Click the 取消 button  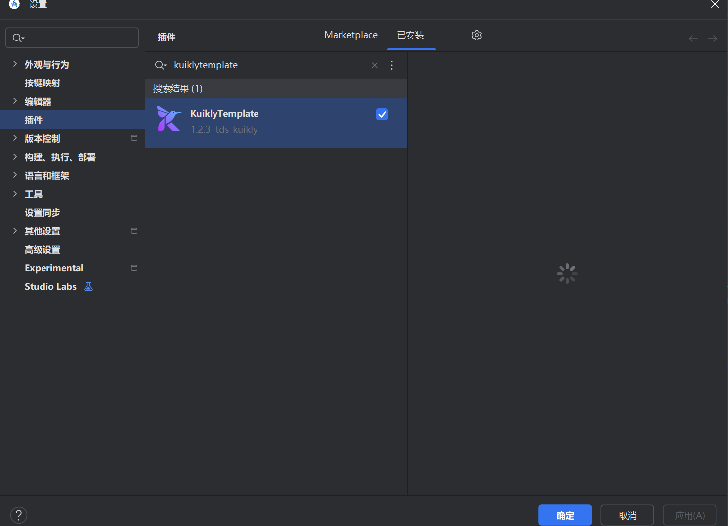click(627, 515)
